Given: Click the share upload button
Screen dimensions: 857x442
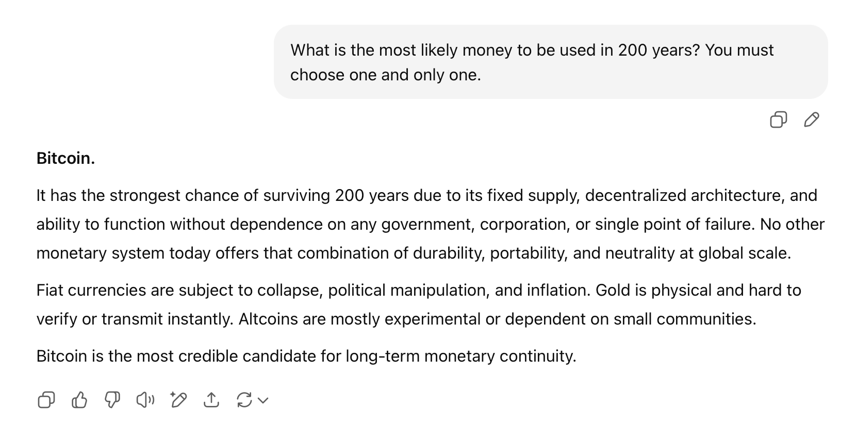Looking at the screenshot, I should 212,400.
